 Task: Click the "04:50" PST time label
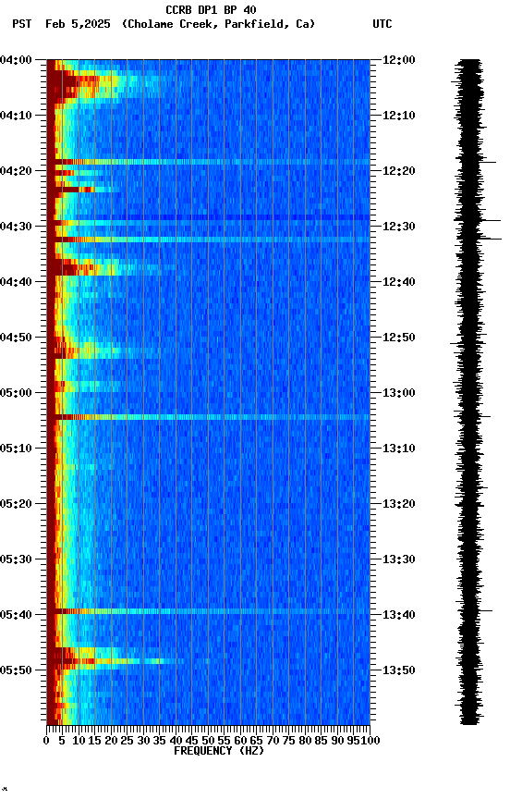tap(16, 338)
